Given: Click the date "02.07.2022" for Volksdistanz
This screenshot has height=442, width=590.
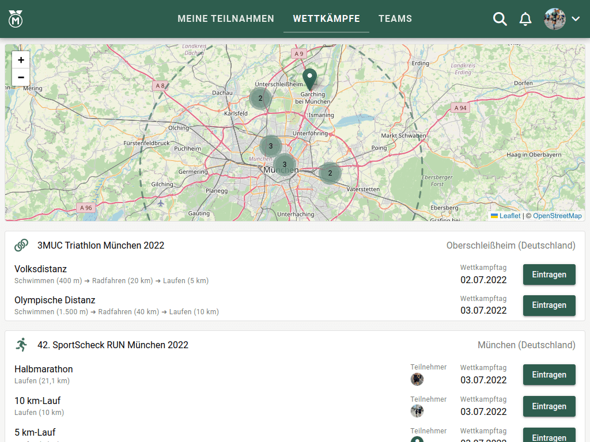Looking at the screenshot, I should tap(483, 280).
